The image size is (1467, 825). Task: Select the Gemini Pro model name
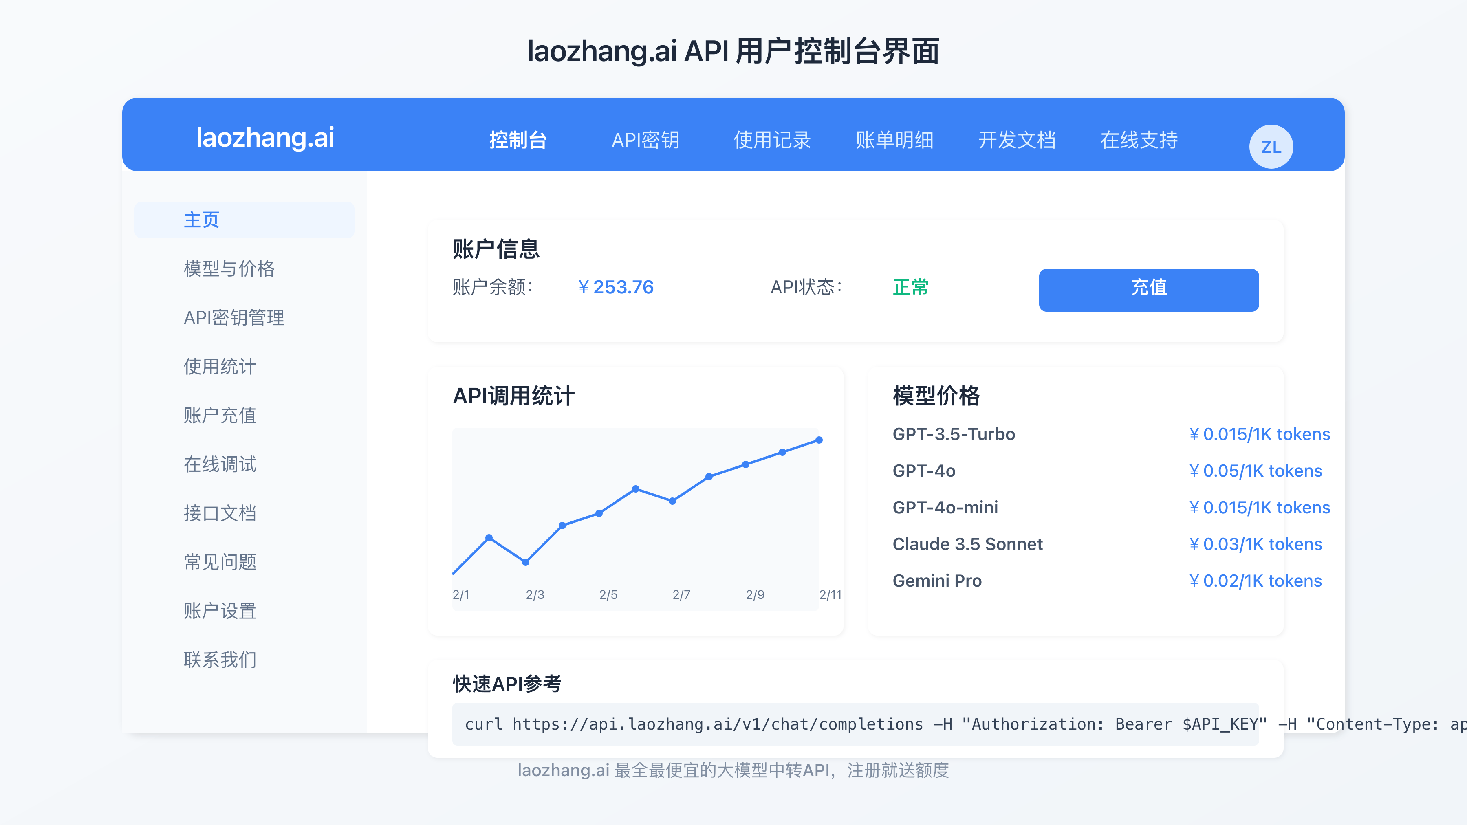click(937, 581)
